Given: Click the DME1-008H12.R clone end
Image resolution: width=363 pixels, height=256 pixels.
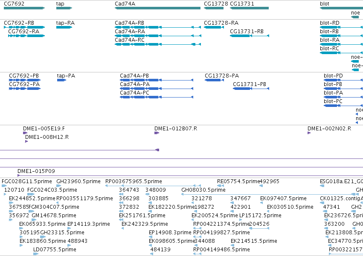Looking at the screenshot, I should (x=26, y=141).
